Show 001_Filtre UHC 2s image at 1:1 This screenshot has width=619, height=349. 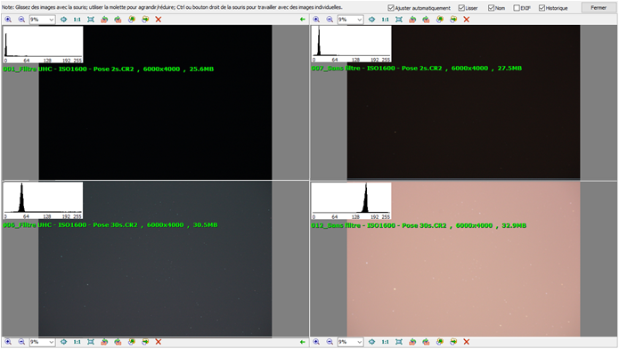(77, 20)
